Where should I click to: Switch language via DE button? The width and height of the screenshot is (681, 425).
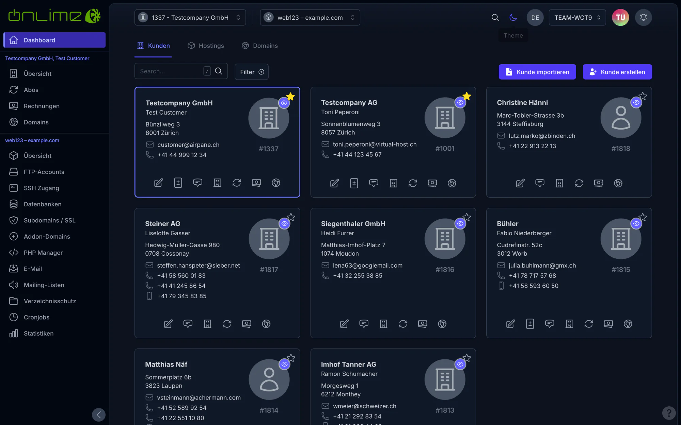(x=535, y=17)
